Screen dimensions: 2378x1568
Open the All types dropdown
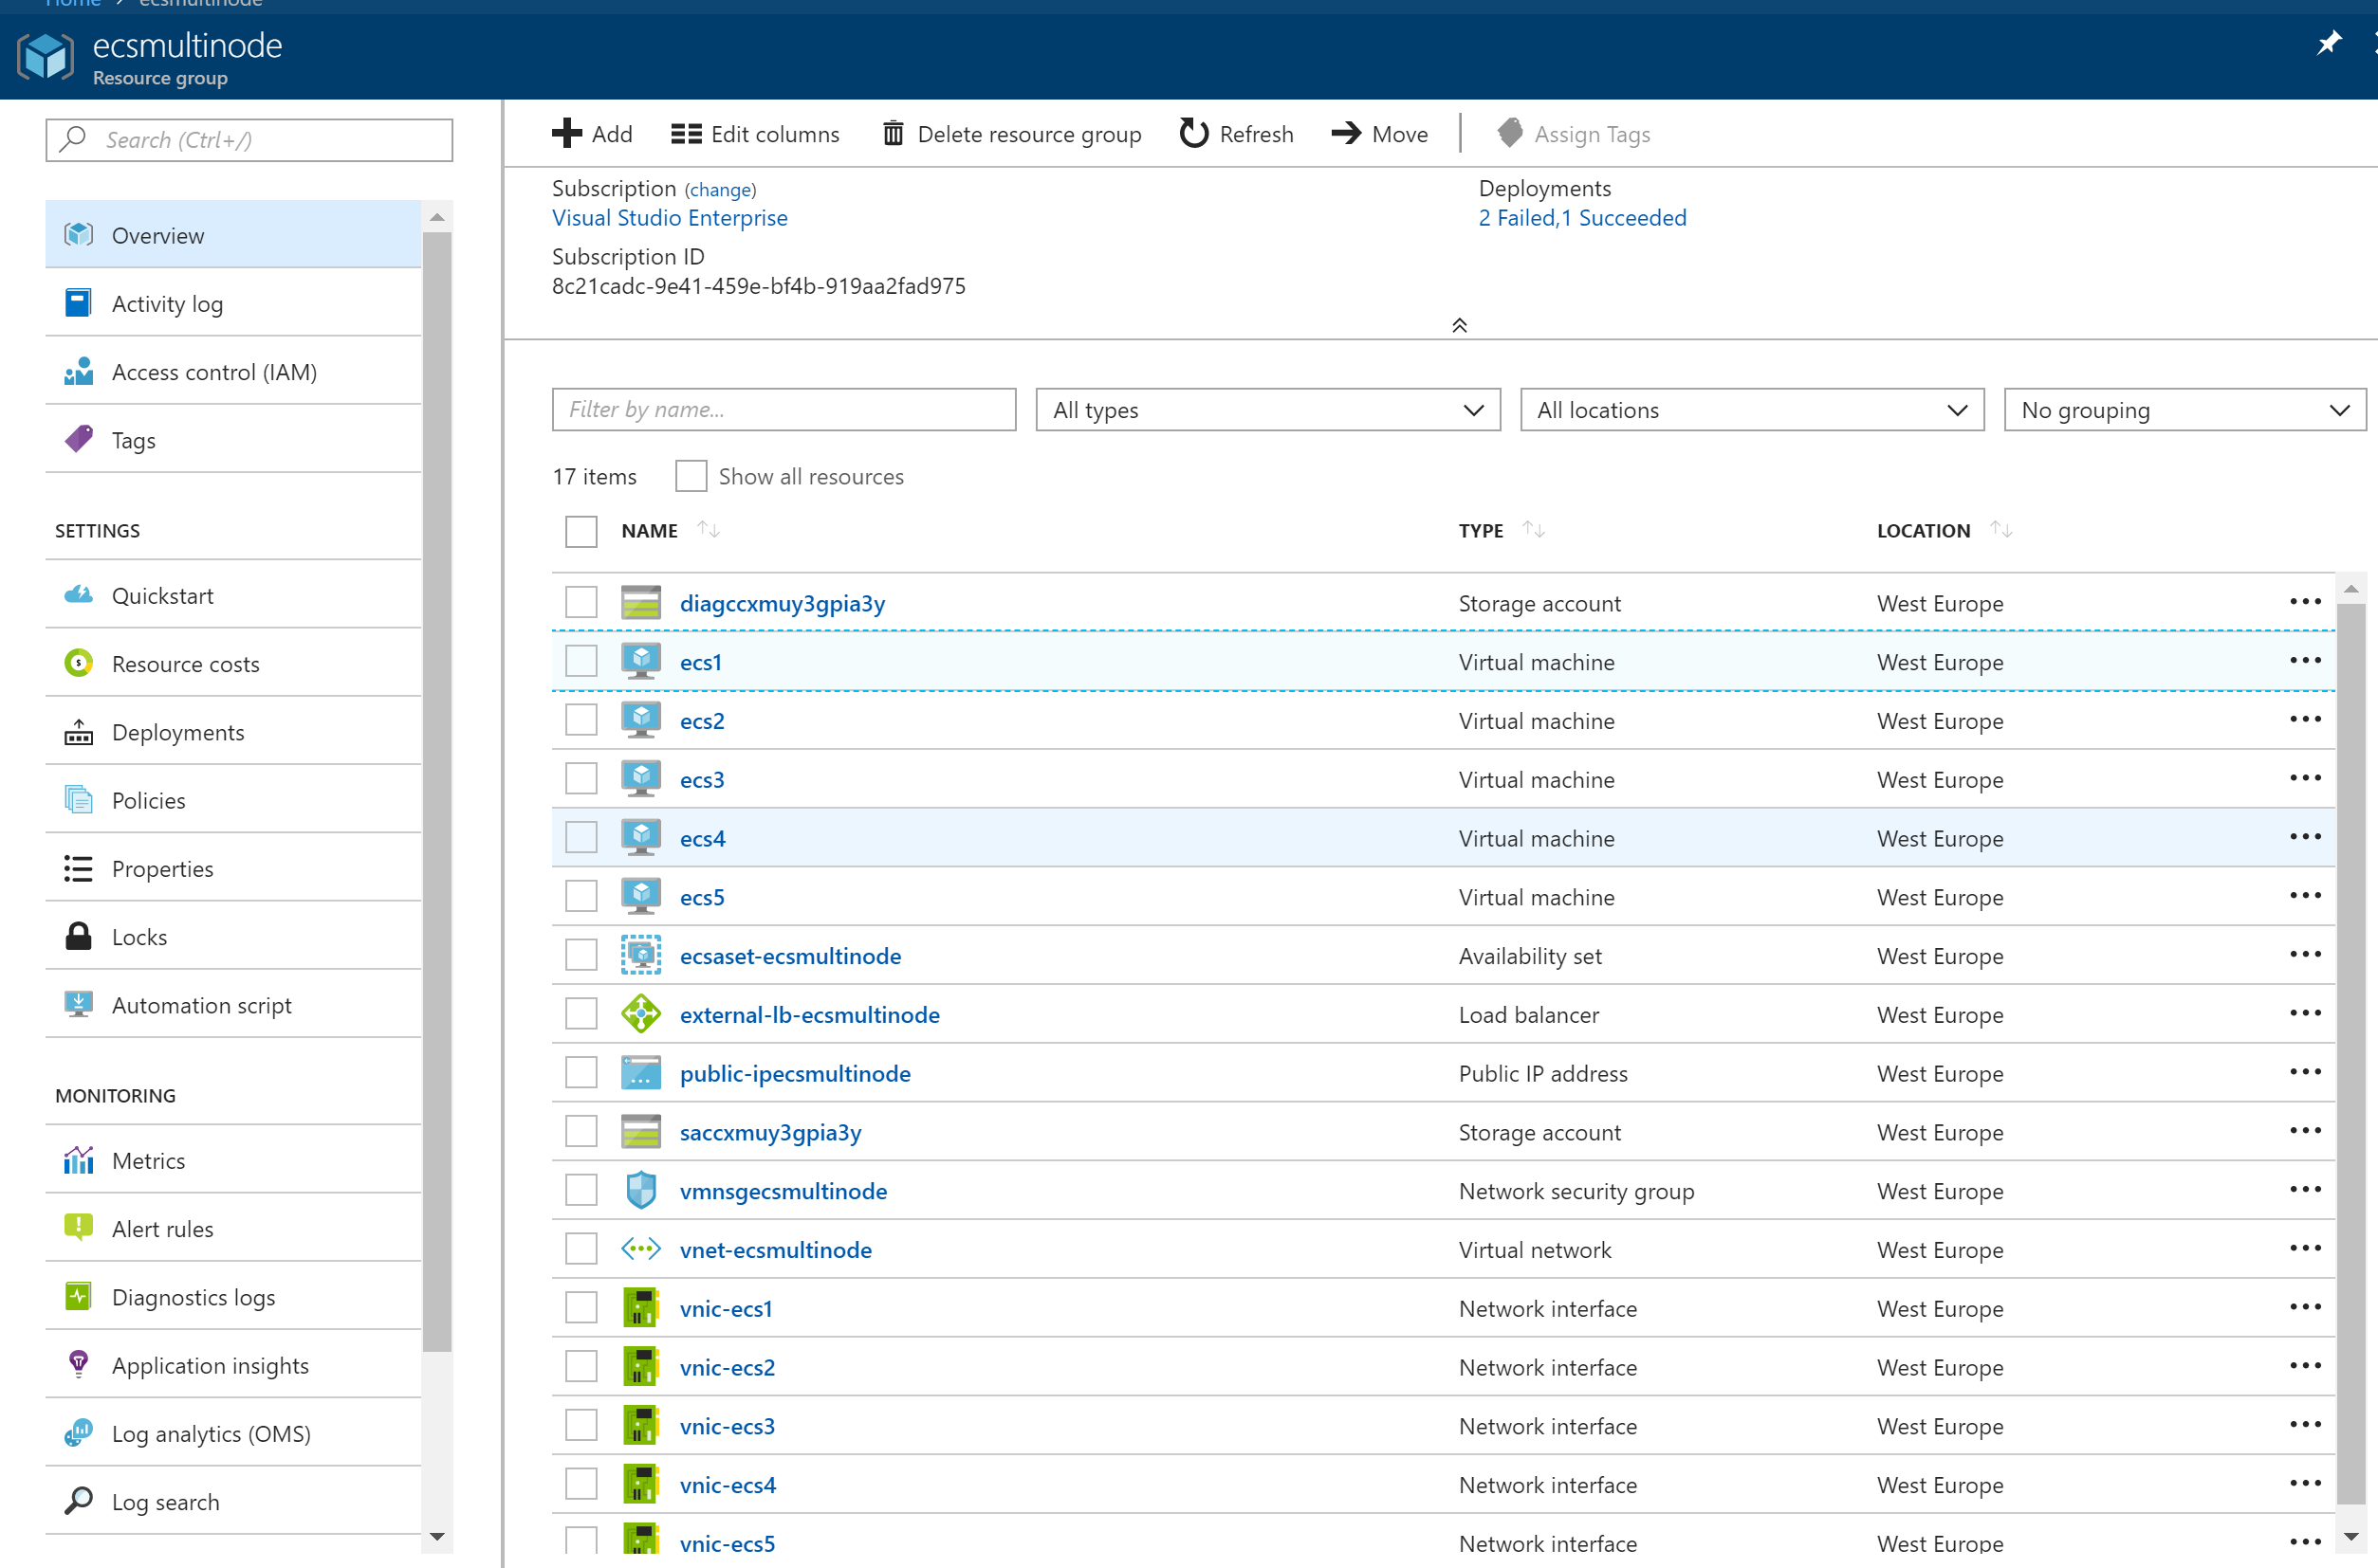coord(1267,410)
